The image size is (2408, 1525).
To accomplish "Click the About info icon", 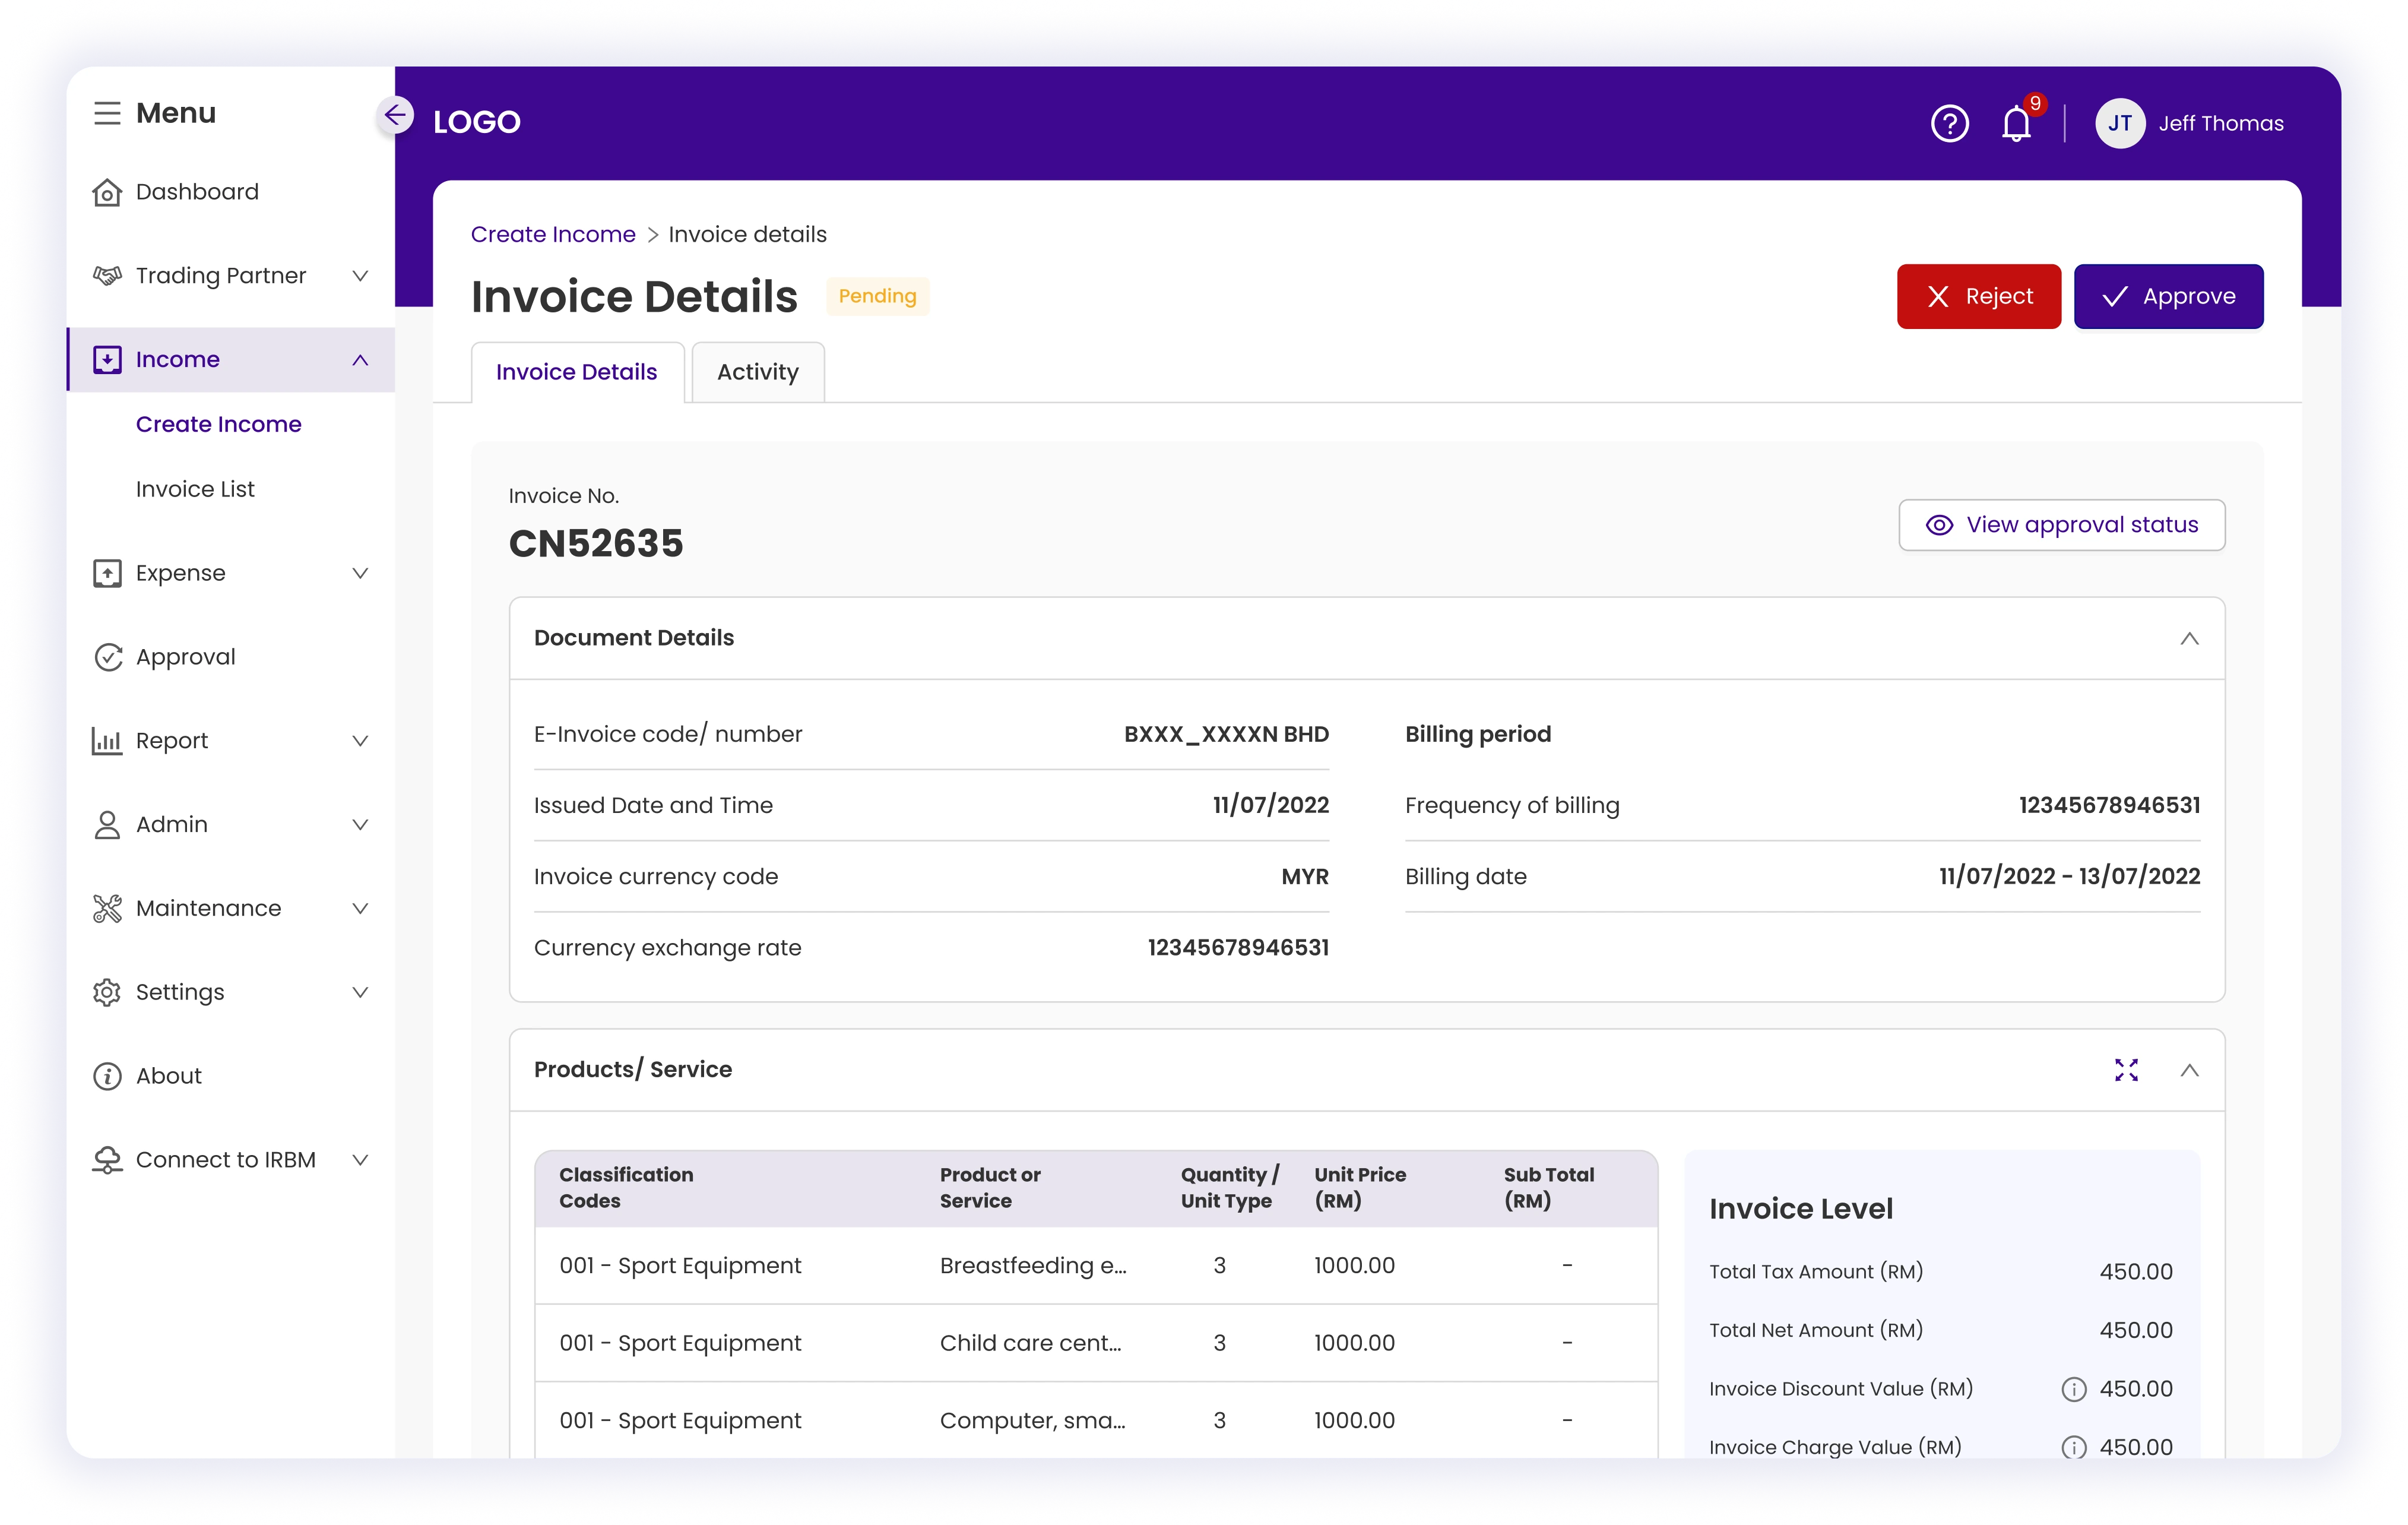I will 107,1076.
